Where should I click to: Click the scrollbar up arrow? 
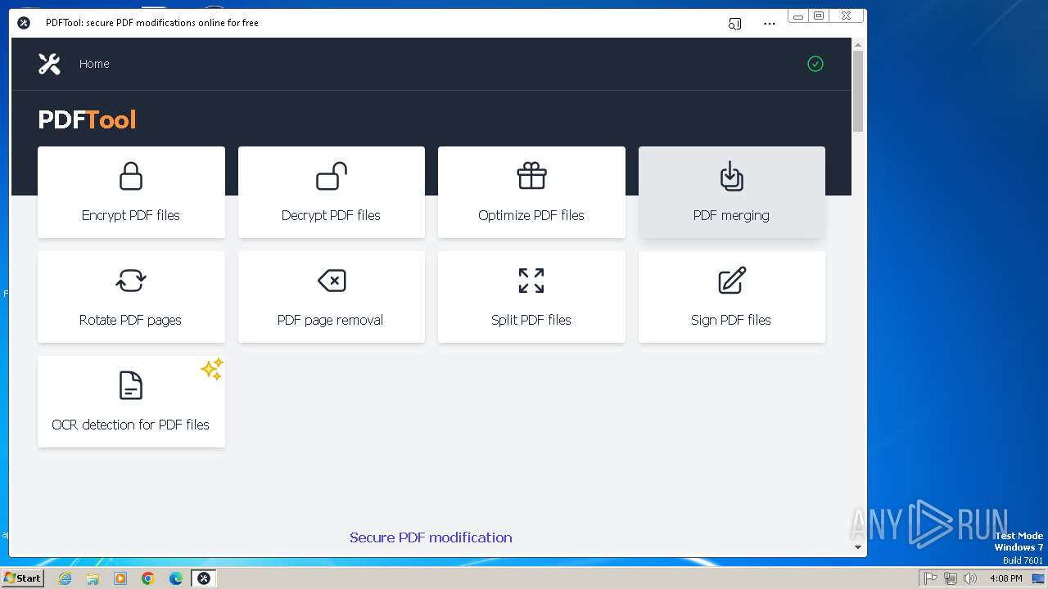[858, 44]
